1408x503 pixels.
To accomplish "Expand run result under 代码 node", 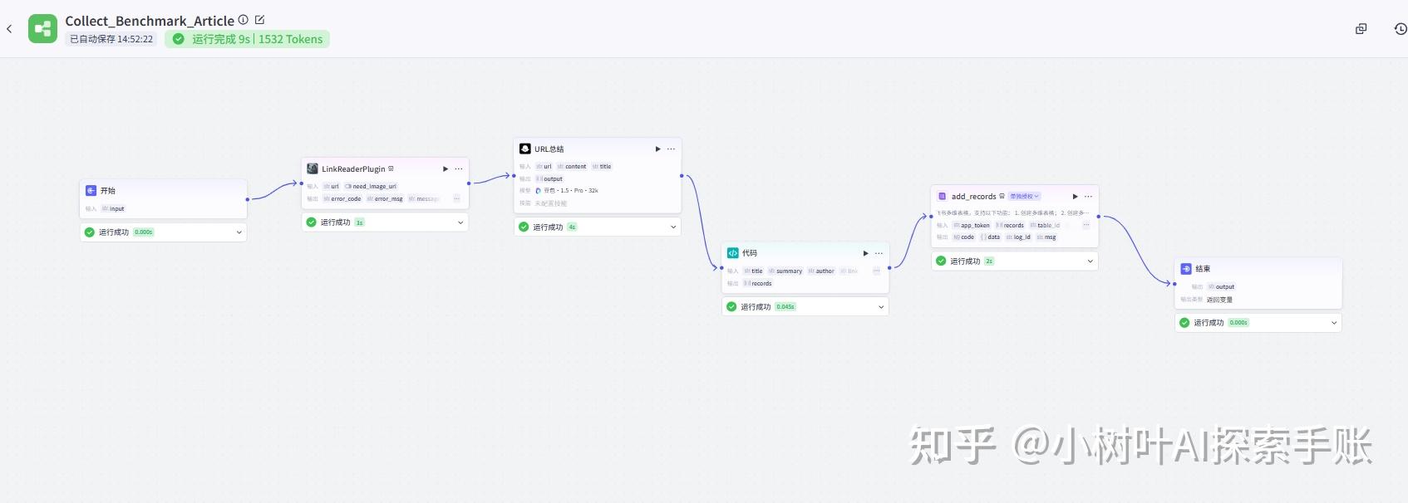I will (x=881, y=307).
